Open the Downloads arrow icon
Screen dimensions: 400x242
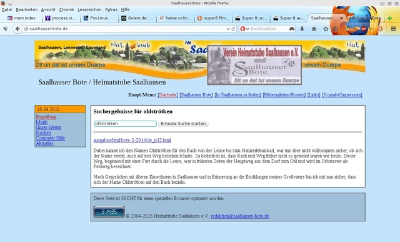[302, 29]
